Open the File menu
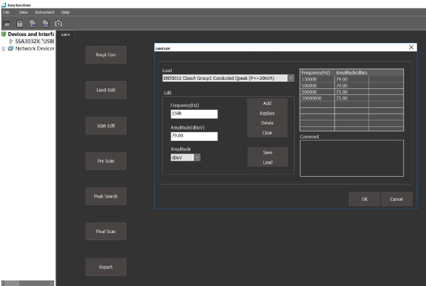This screenshot has height=286, width=426. (7, 12)
